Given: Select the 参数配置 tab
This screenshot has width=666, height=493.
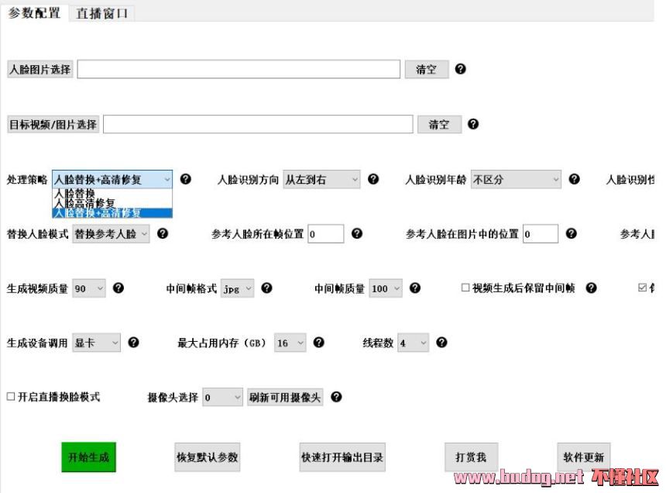Looking at the screenshot, I should coord(34,13).
